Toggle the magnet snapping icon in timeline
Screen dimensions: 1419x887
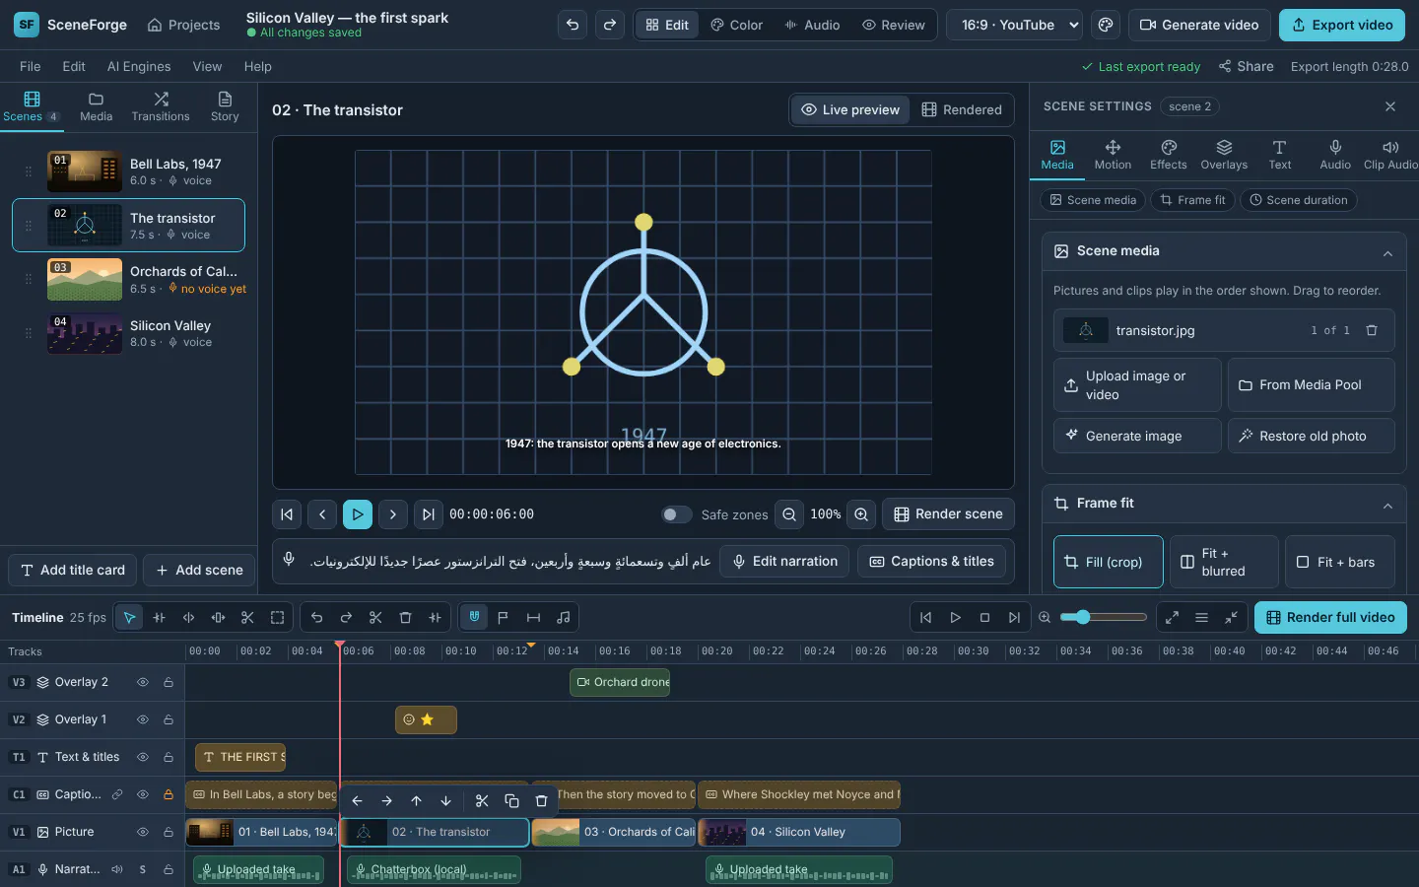[474, 618]
